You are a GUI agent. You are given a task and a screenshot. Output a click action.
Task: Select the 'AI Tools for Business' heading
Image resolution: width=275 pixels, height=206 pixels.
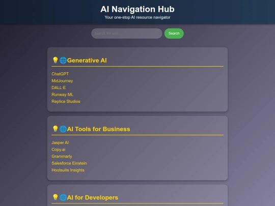(99, 129)
